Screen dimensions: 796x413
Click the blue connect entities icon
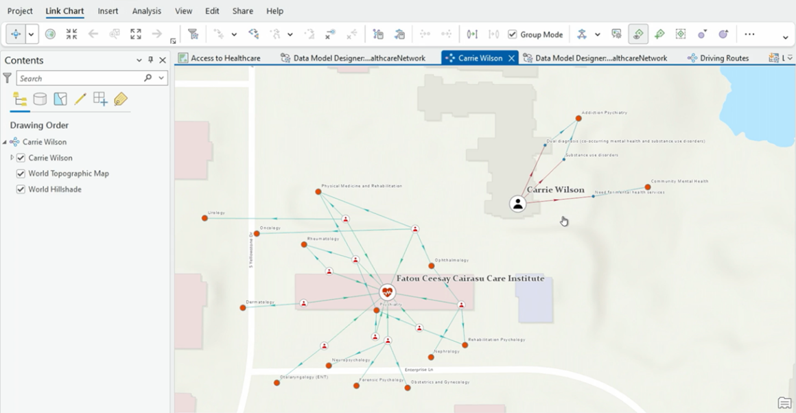[x=253, y=34]
